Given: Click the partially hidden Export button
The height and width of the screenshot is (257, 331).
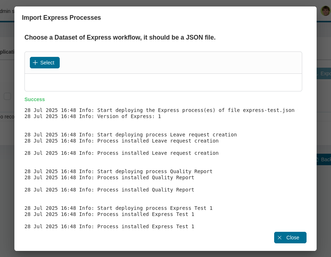Looking at the screenshot, I should pyautogui.click(x=323, y=73).
